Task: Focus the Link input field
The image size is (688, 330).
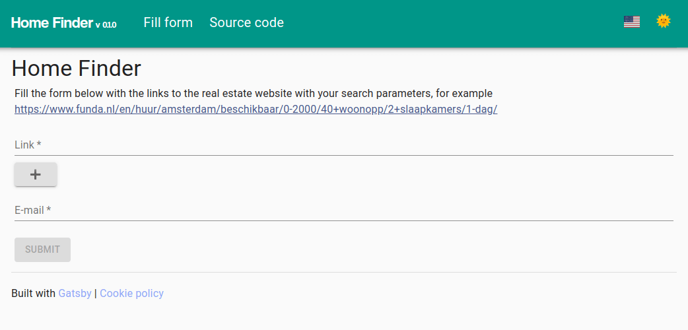Action: coord(343,145)
